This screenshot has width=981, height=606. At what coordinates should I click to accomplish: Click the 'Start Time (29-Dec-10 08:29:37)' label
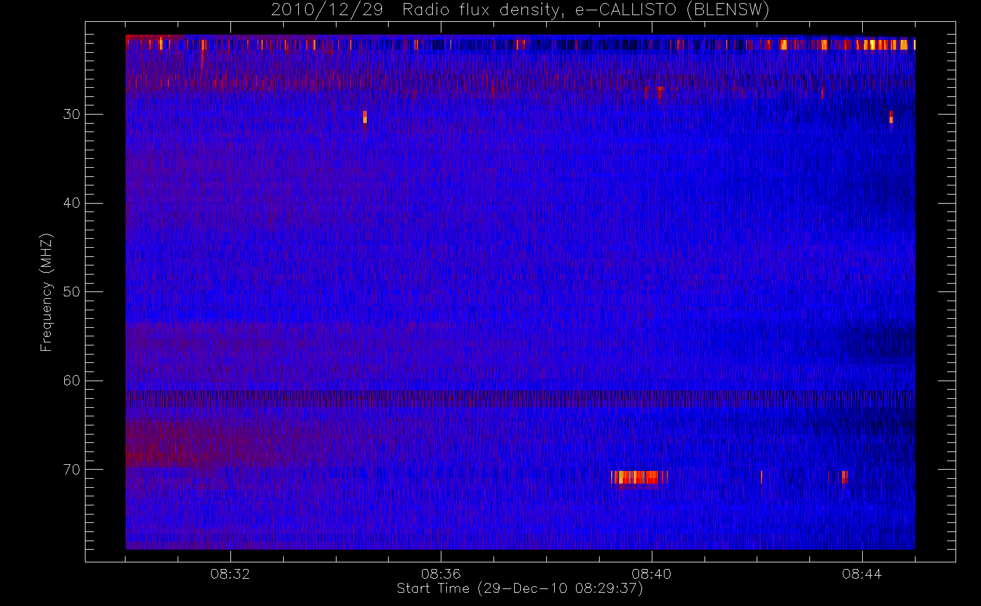520,588
